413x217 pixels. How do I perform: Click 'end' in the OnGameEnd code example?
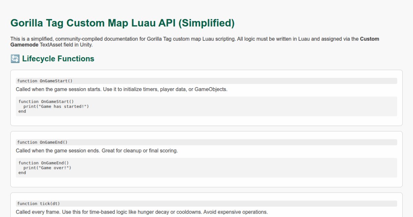(x=22, y=173)
